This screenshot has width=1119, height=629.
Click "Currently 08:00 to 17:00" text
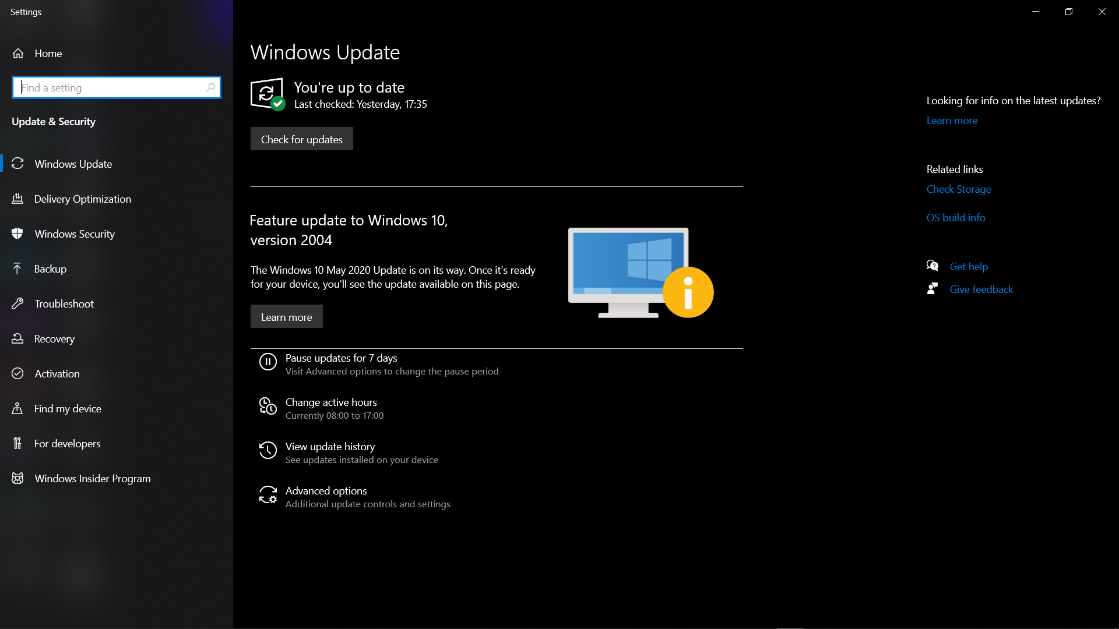click(x=335, y=416)
